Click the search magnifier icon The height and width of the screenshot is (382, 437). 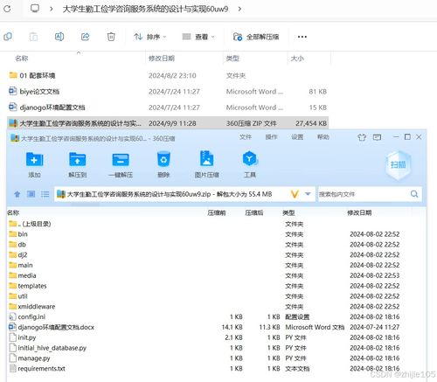414,194
